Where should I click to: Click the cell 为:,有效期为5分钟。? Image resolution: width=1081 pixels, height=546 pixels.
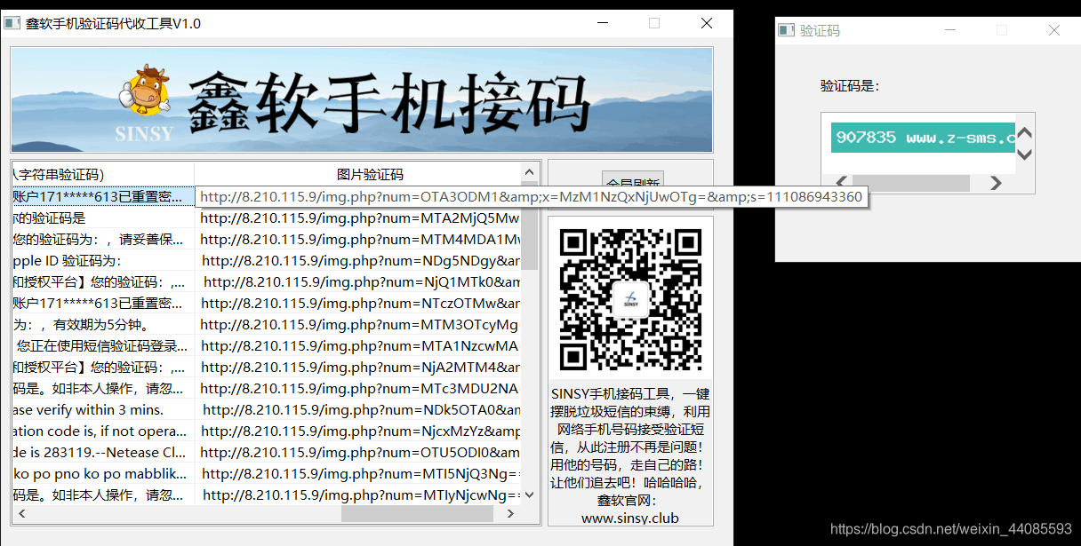point(103,324)
